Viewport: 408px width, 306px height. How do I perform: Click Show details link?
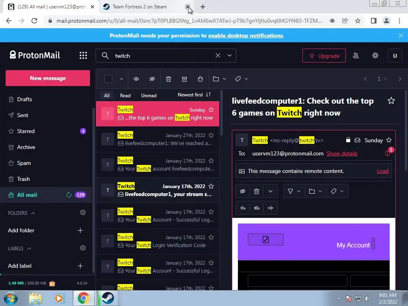(342, 153)
